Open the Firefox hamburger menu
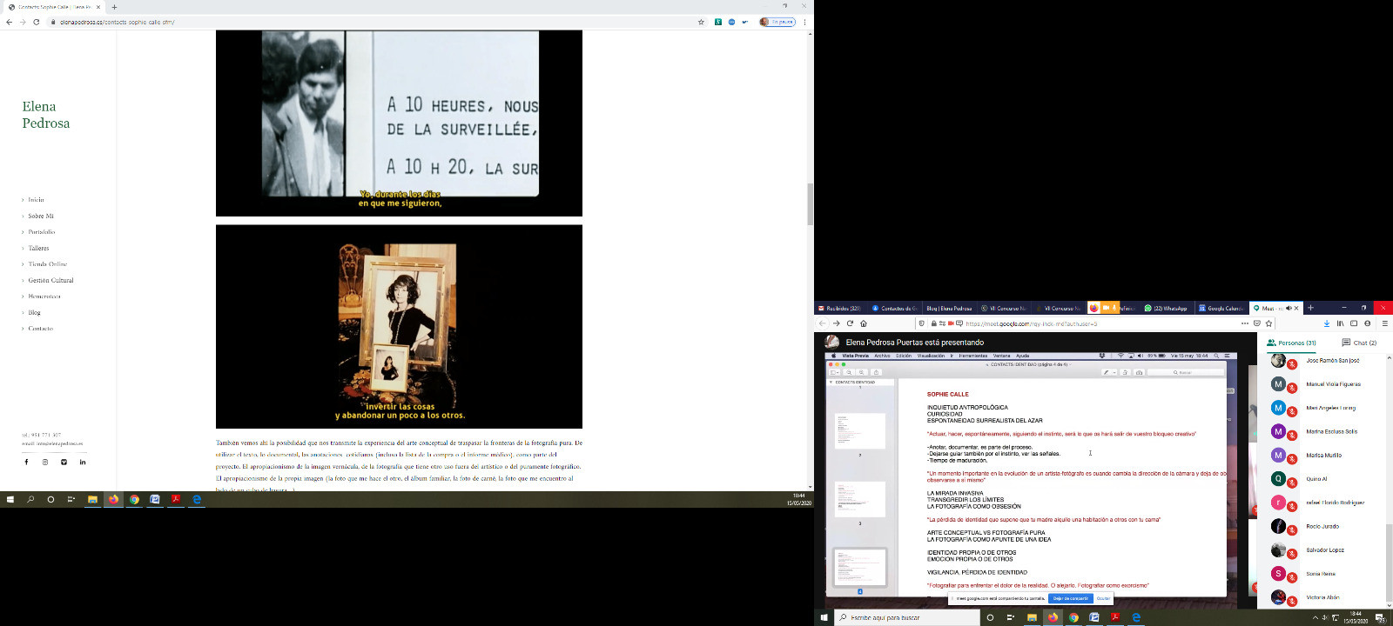This screenshot has height=626, width=1393. pos(1384,323)
